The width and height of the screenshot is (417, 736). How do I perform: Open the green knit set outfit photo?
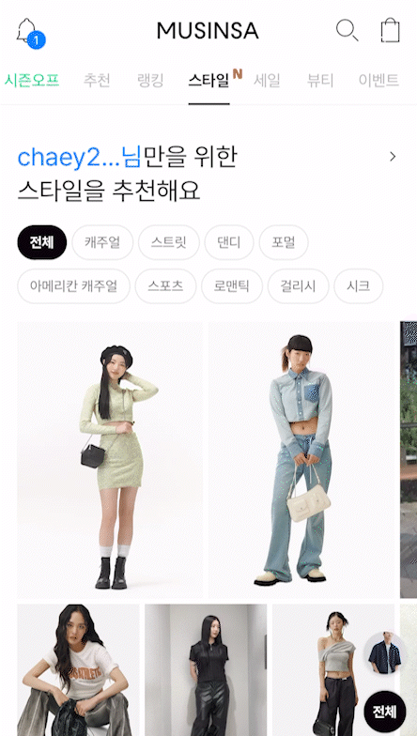[111, 460]
